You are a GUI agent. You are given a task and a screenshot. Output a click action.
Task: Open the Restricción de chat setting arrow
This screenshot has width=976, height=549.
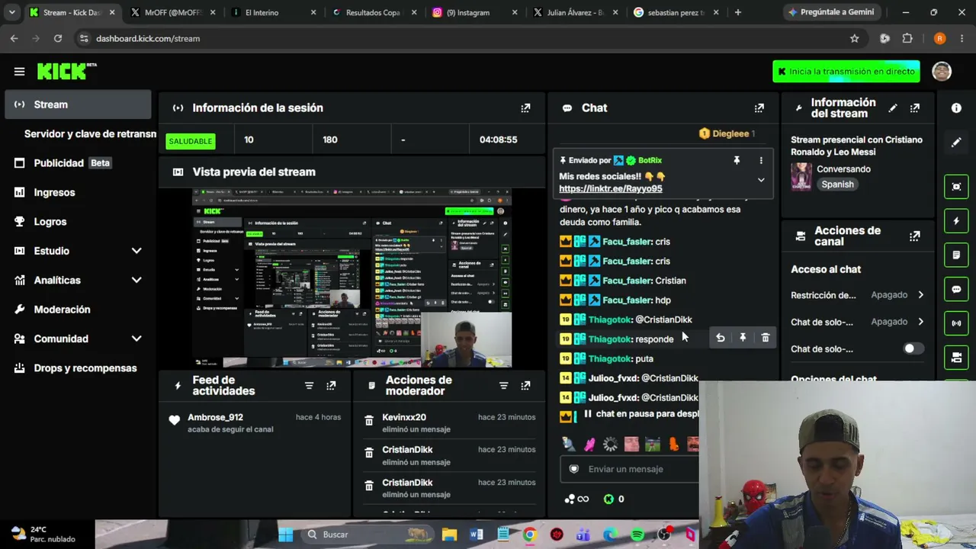pyautogui.click(x=920, y=295)
